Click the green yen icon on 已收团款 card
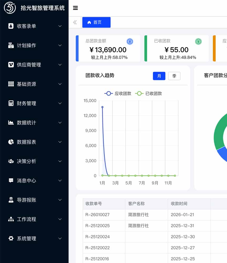Viewport: 227px width, 263px height. [x=198, y=42]
